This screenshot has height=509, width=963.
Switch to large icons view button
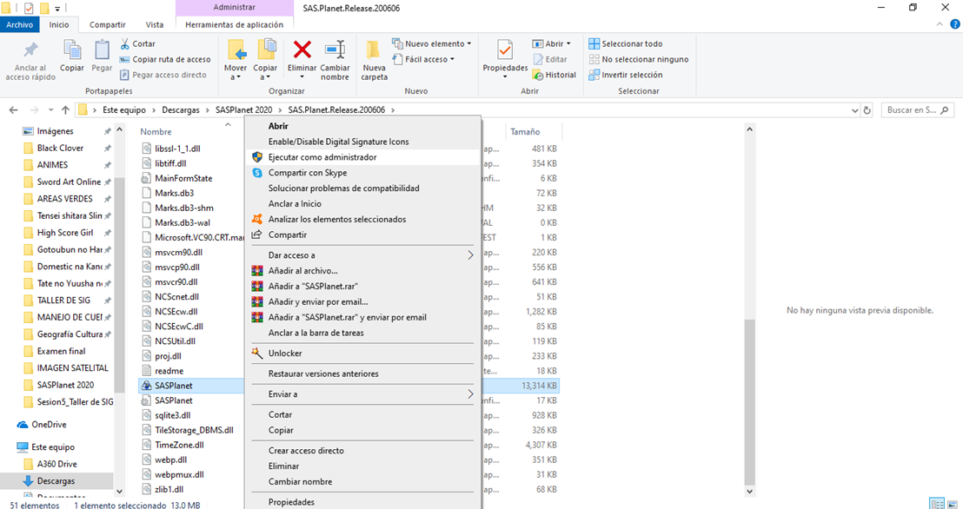pyautogui.click(x=952, y=504)
